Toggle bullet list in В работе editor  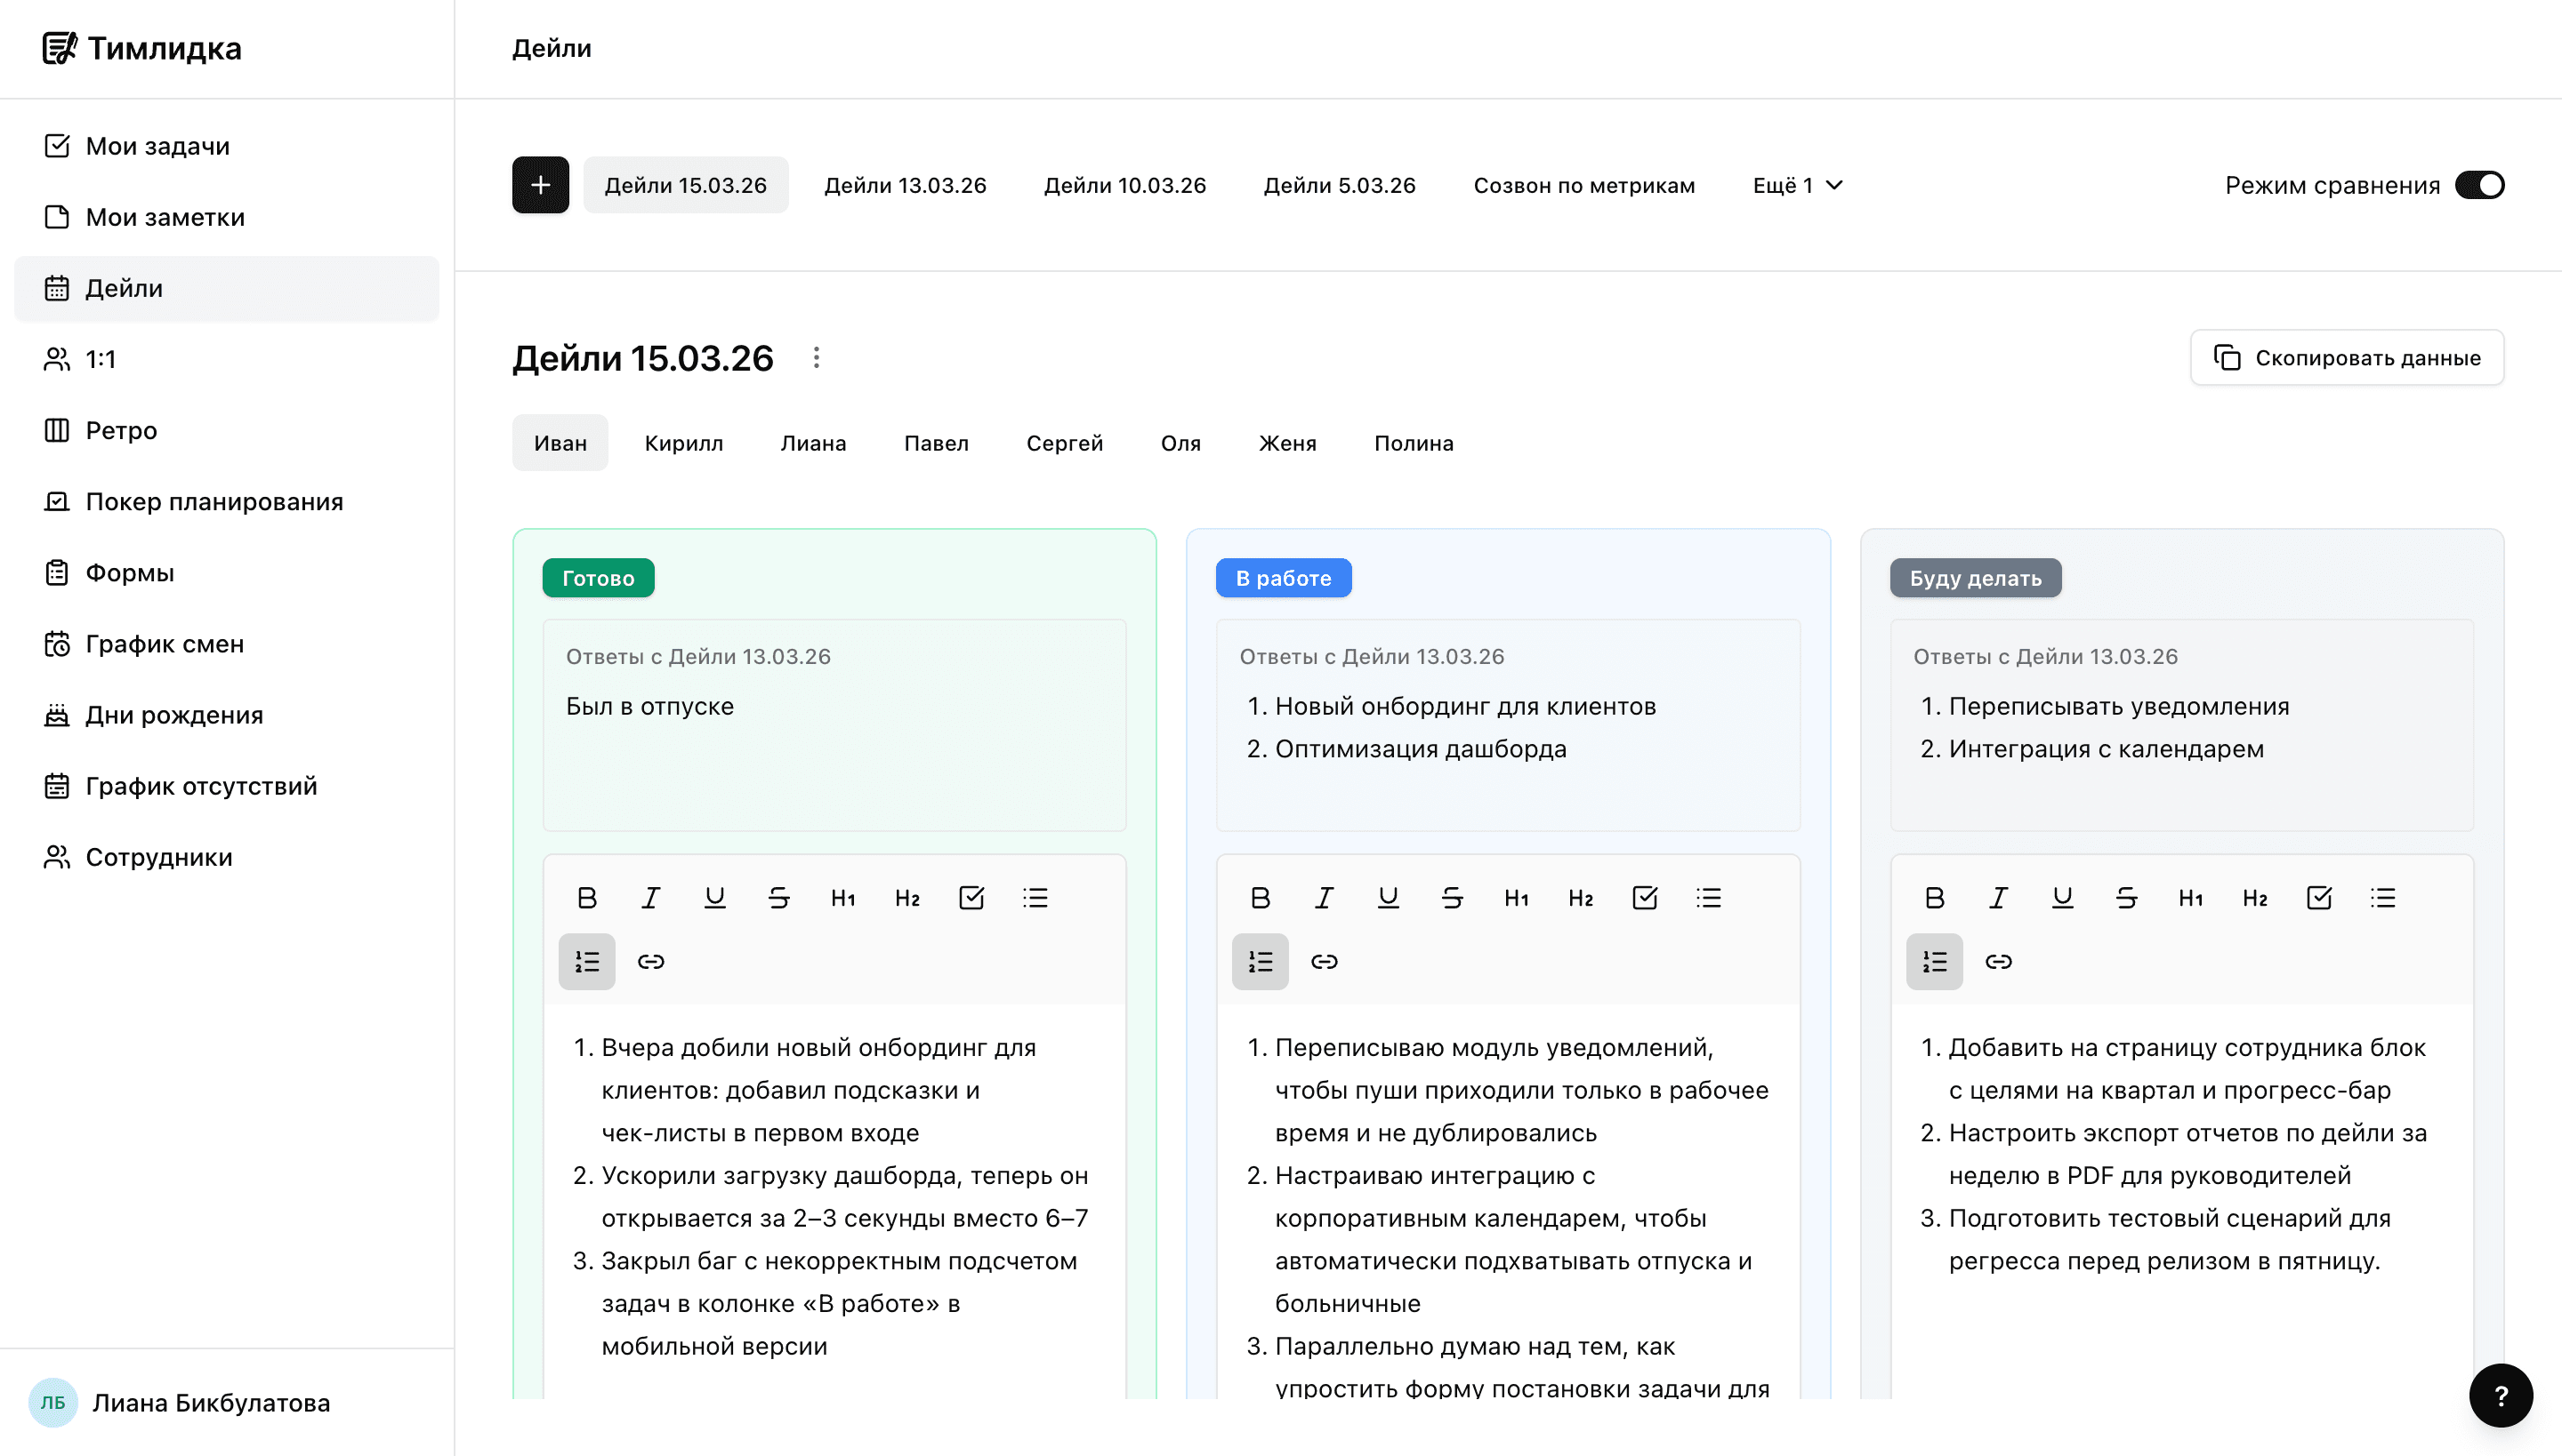pos(1708,898)
